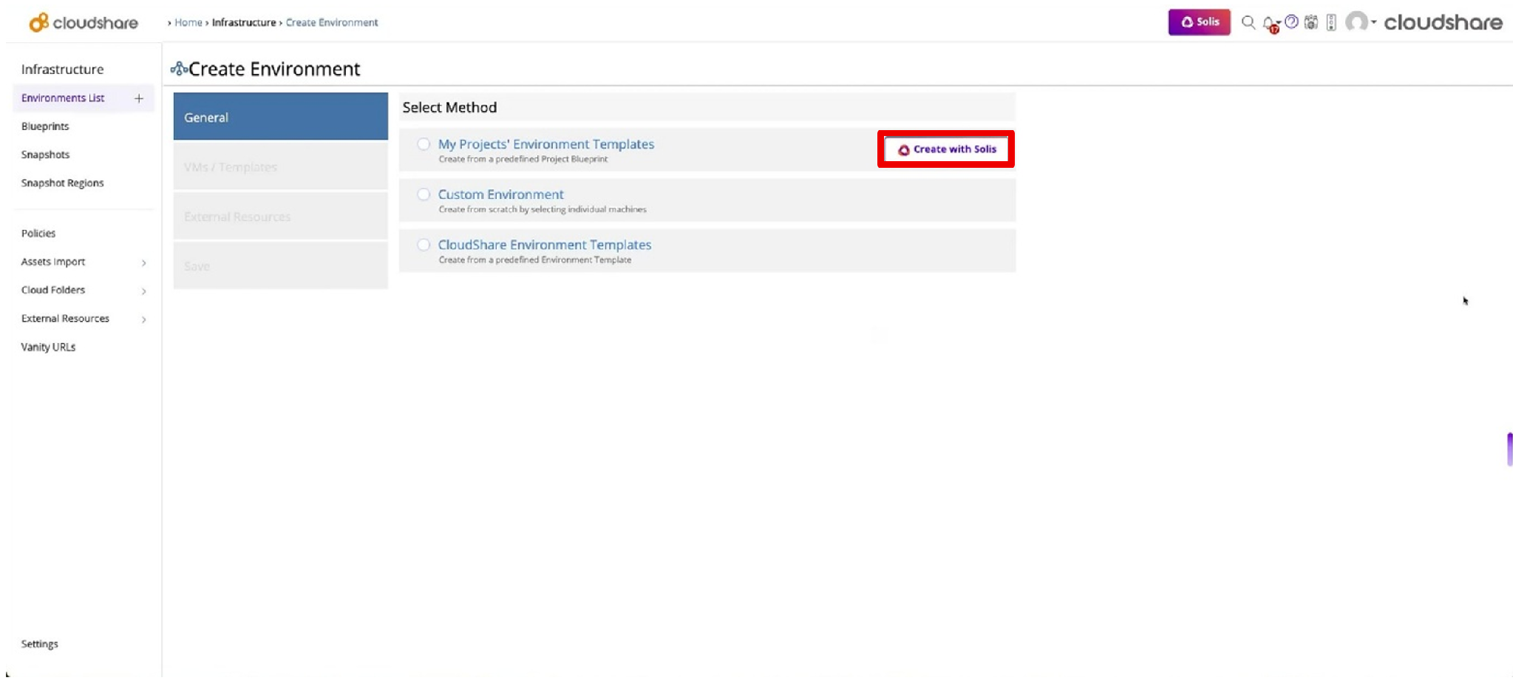The image size is (1513, 689).
Task: Open Environments List in the sidebar
Action: pos(63,98)
